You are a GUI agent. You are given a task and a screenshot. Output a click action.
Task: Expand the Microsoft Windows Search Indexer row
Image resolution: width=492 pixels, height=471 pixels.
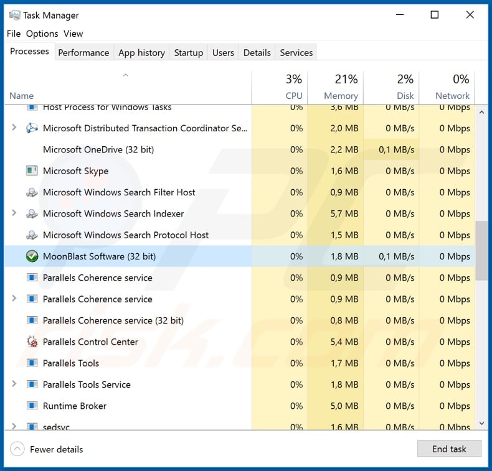tap(14, 213)
